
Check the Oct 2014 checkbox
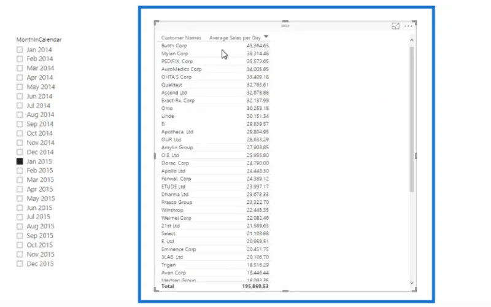pyautogui.click(x=20, y=133)
